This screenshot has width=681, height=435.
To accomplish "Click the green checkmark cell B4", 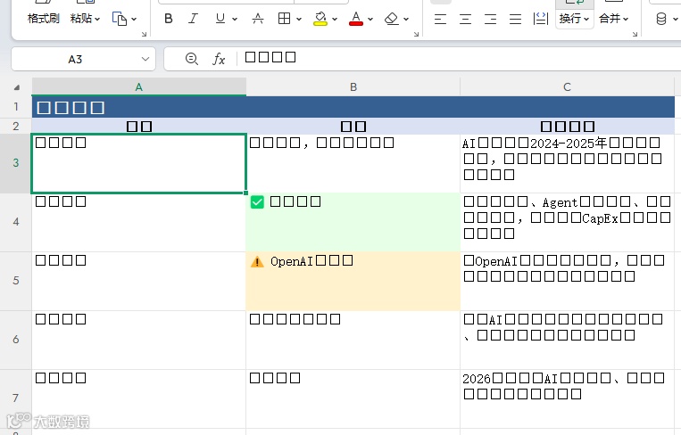I will [x=353, y=222].
